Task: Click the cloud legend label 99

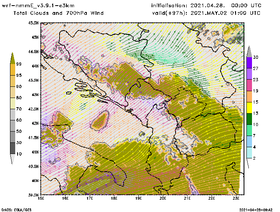Action: [x=19, y=64]
